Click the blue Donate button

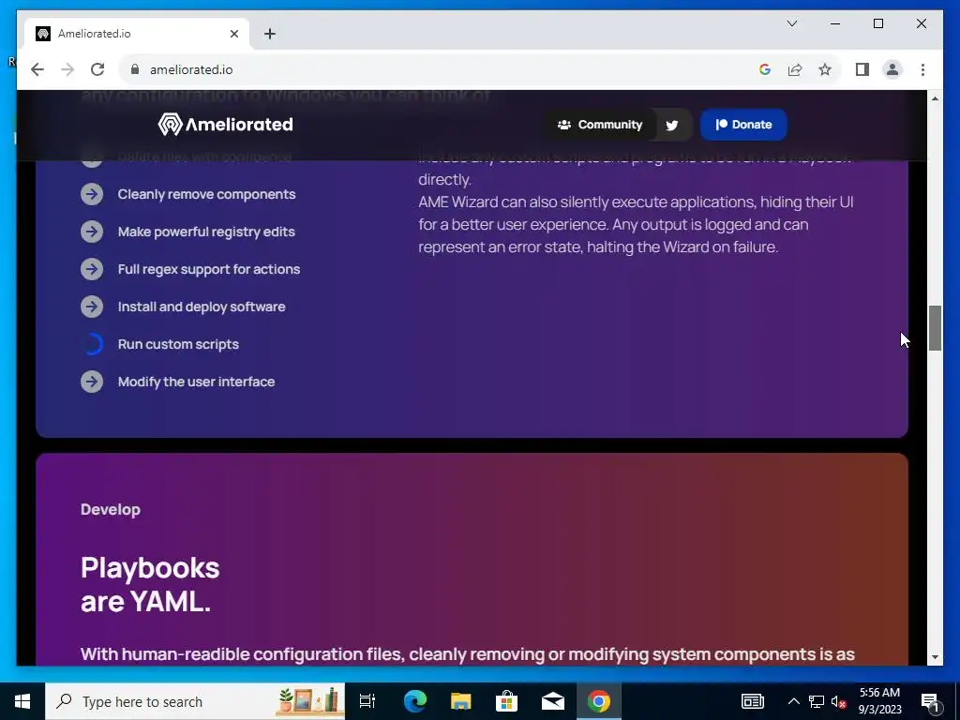pyautogui.click(x=743, y=125)
